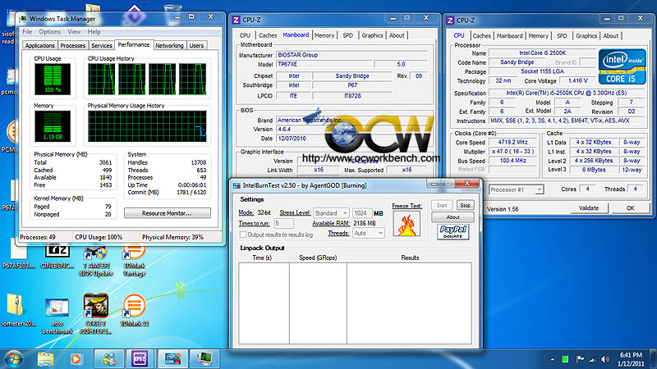Switch to the Networking tab
657x369 pixels.
169,46
